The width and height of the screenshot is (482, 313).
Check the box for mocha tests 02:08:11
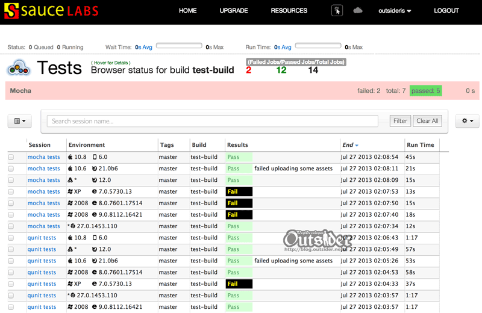point(11,169)
